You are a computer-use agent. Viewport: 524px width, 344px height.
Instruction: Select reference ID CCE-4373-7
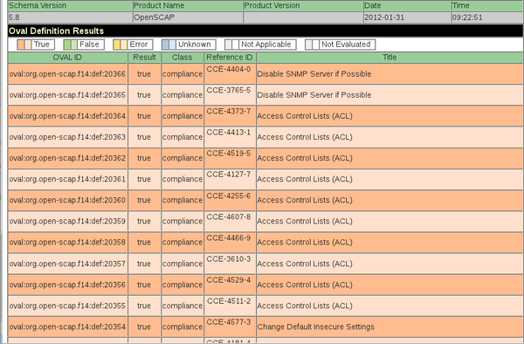pyautogui.click(x=229, y=111)
